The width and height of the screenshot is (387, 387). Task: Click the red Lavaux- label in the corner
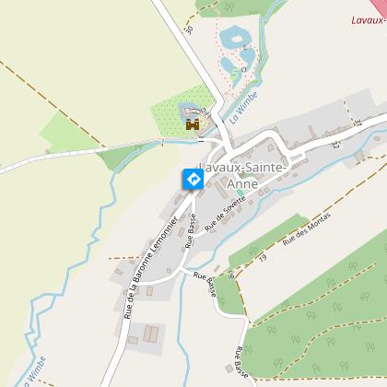click(x=369, y=20)
